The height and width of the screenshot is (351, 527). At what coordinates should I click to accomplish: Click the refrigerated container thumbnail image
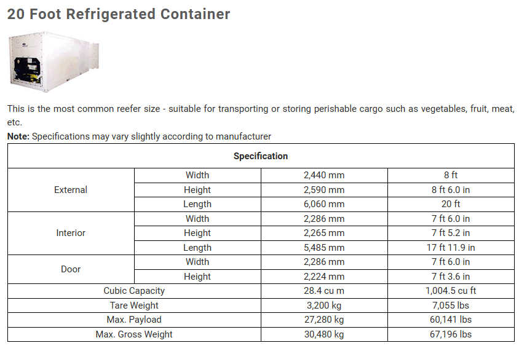(x=55, y=62)
